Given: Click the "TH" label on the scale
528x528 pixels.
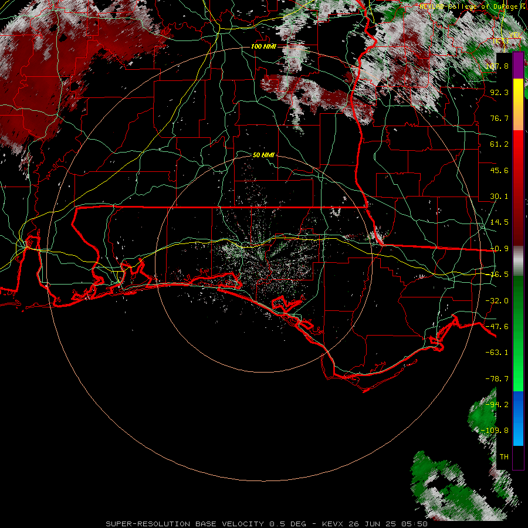Looking at the screenshot, I should coord(504,457).
